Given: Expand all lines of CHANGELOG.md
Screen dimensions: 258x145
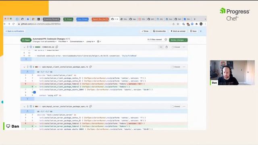Looking at the screenshot, I should (x=28, y=47).
